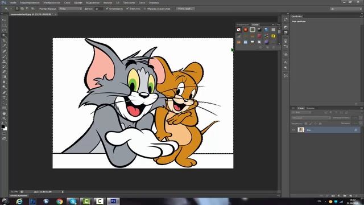
Task: Click the background color swatch
Action: (5, 129)
